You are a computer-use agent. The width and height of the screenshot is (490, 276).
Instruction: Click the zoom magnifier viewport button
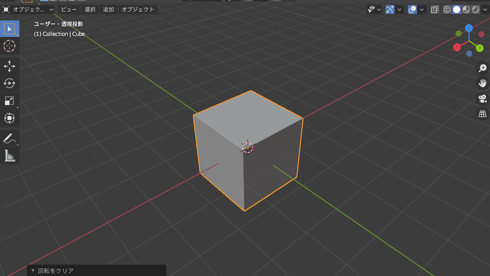point(483,68)
